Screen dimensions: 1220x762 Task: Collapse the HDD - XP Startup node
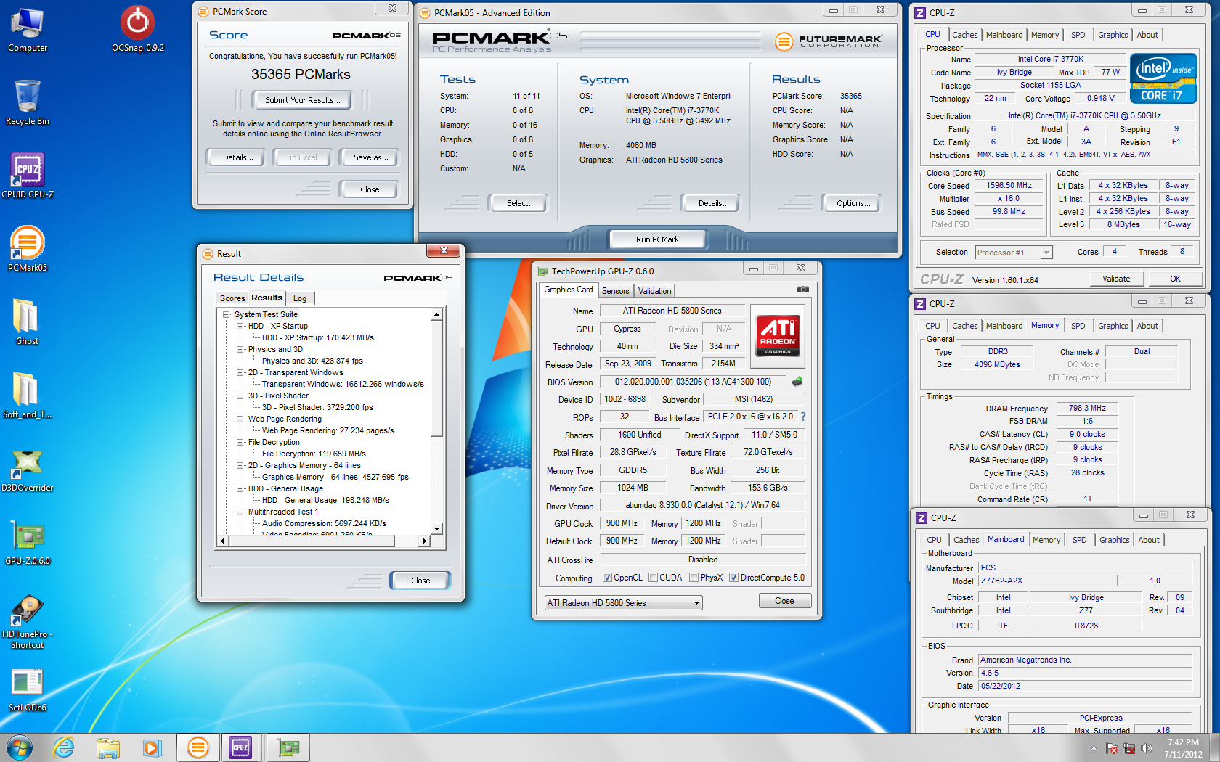240,327
